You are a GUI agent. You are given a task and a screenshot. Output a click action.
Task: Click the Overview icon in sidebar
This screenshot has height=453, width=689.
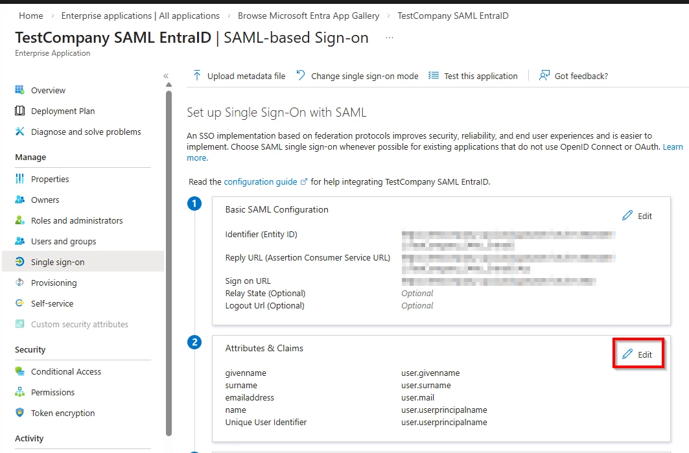[x=19, y=90]
